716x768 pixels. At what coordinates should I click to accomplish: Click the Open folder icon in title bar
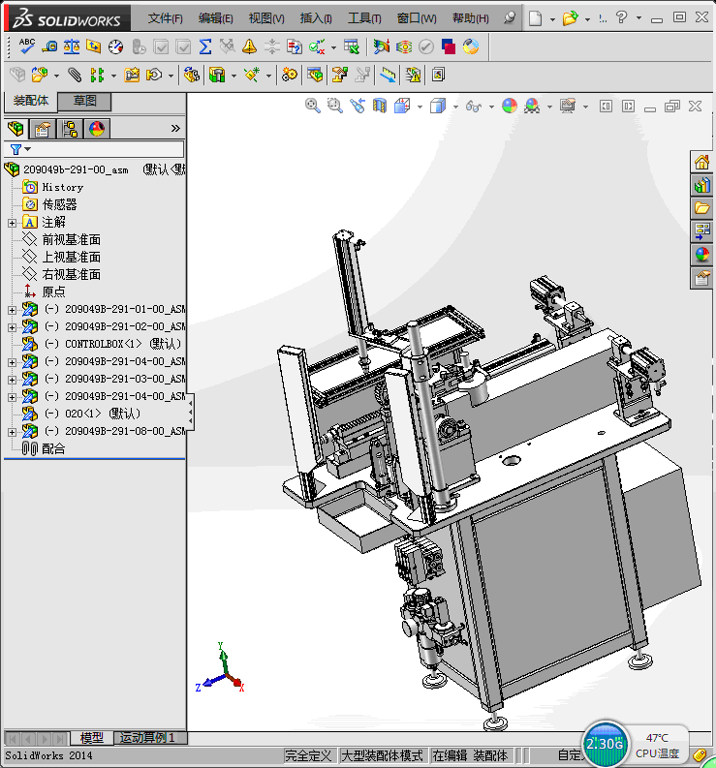[570, 18]
